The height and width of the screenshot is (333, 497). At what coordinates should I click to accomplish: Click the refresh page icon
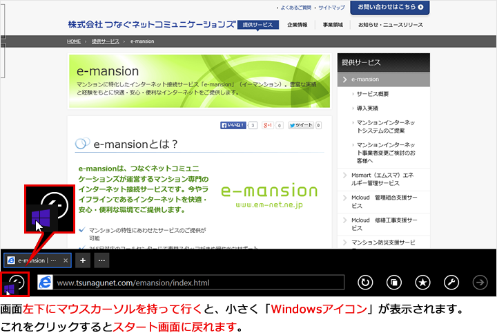click(365, 283)
